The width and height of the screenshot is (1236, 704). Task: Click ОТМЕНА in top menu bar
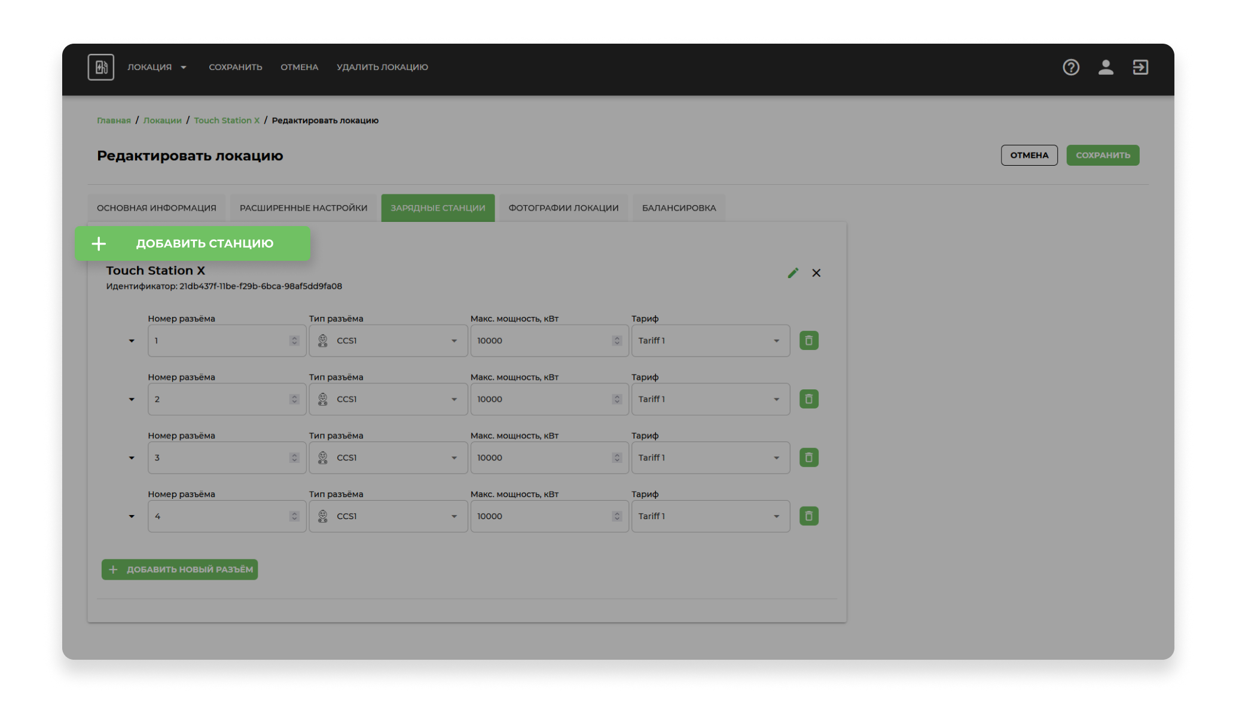300,67
